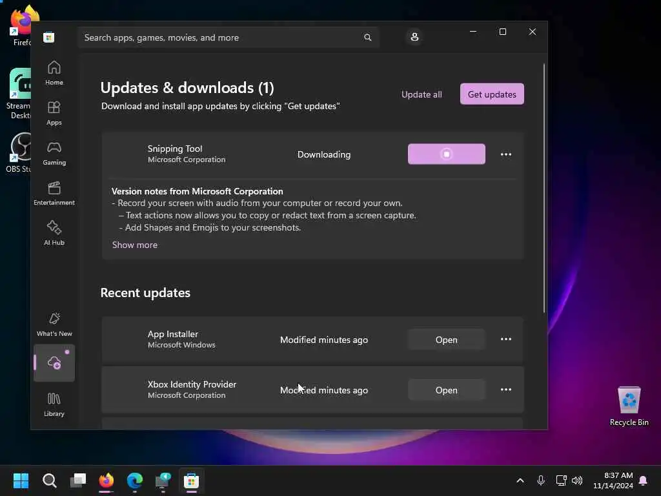Open the Home section in sidebar
Viewport: 661px width, 496px height.
(54, 74)
